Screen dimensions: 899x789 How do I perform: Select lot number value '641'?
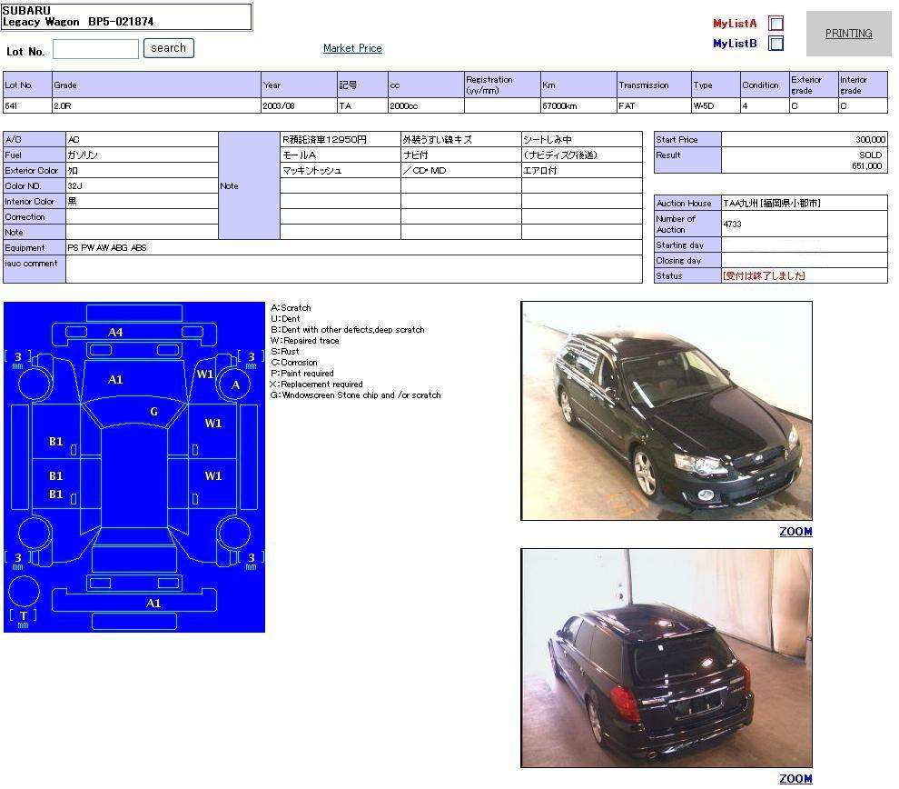click(x=11, y=106)
